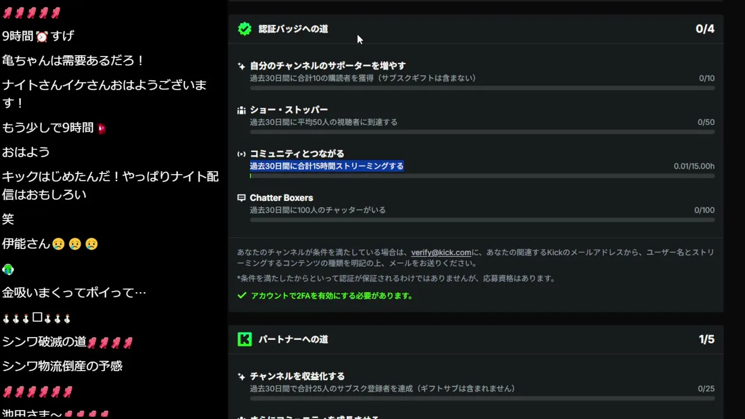Click the 0/25 subscribers value
The height and width of the screenshot is (419, 745).
tap(706, 389)
